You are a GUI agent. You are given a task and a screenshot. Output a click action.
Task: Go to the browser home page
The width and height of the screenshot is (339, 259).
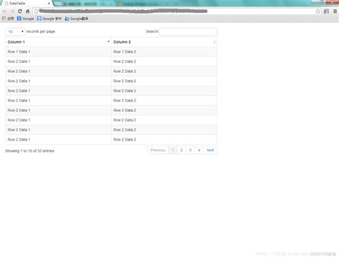coord(28,11)
